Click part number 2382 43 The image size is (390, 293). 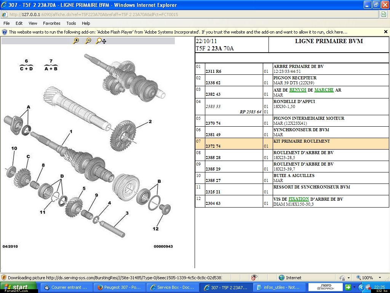point(213,95)
